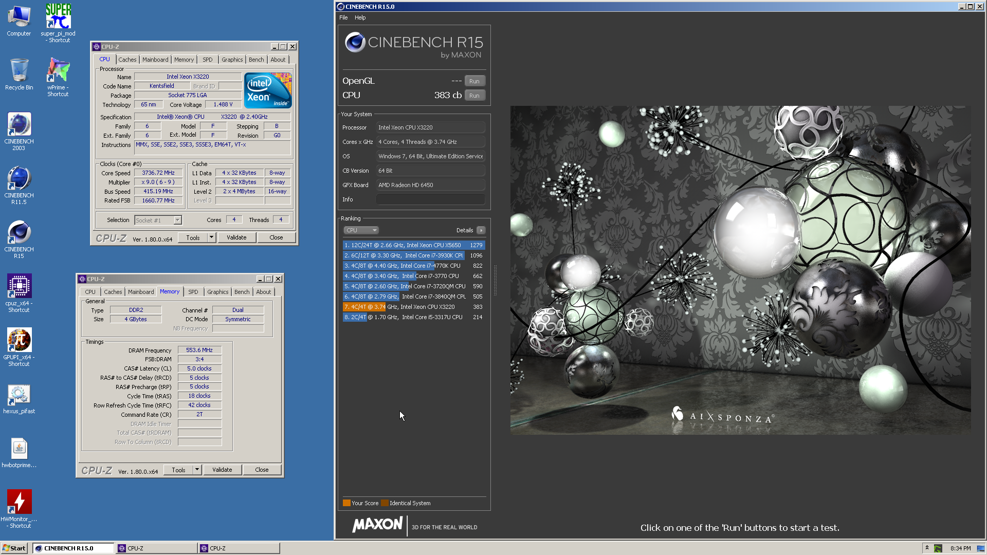
Task: Launch the HWMonitor shortcut icon
Action: (x=19, y=509)
